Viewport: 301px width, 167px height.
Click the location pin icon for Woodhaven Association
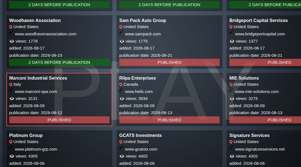pos(11,27)
